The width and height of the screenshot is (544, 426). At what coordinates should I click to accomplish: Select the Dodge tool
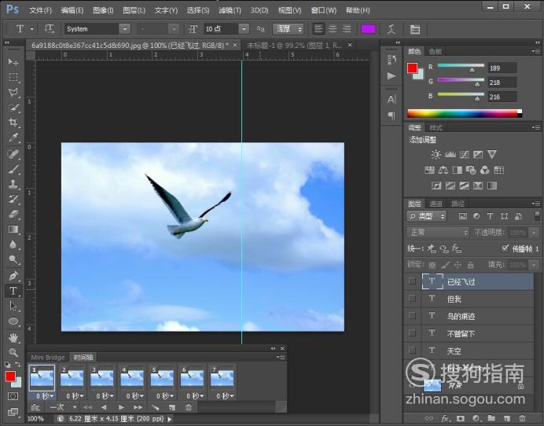click(13, 259)
